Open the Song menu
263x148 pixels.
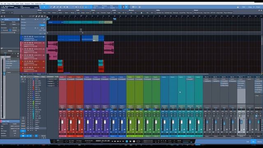tap(9, 4)
